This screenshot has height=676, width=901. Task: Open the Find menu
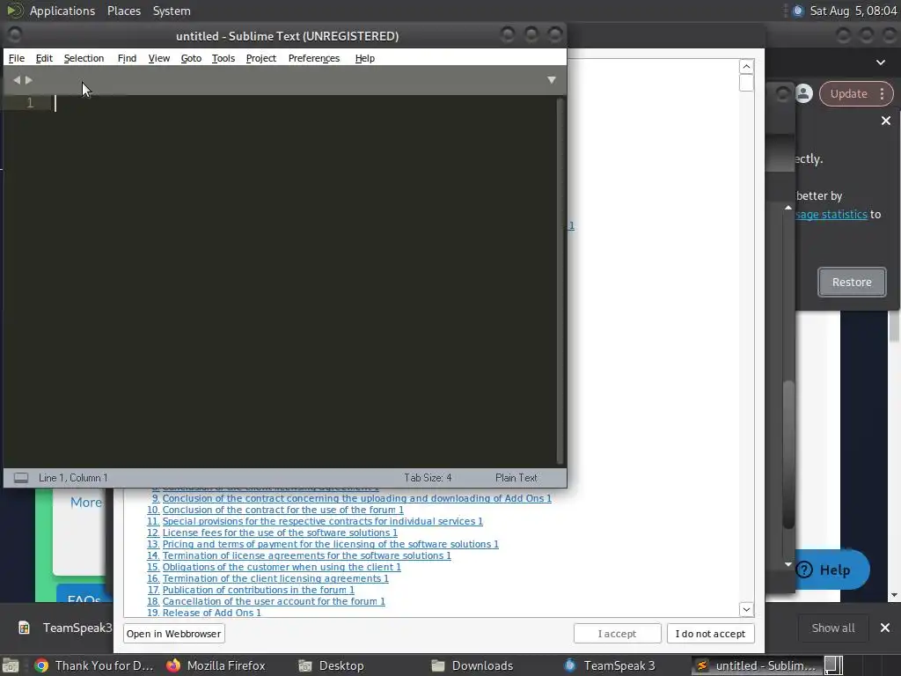click(127, 58)
